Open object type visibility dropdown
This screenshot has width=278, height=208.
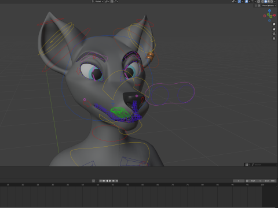(x=234, y=1)
